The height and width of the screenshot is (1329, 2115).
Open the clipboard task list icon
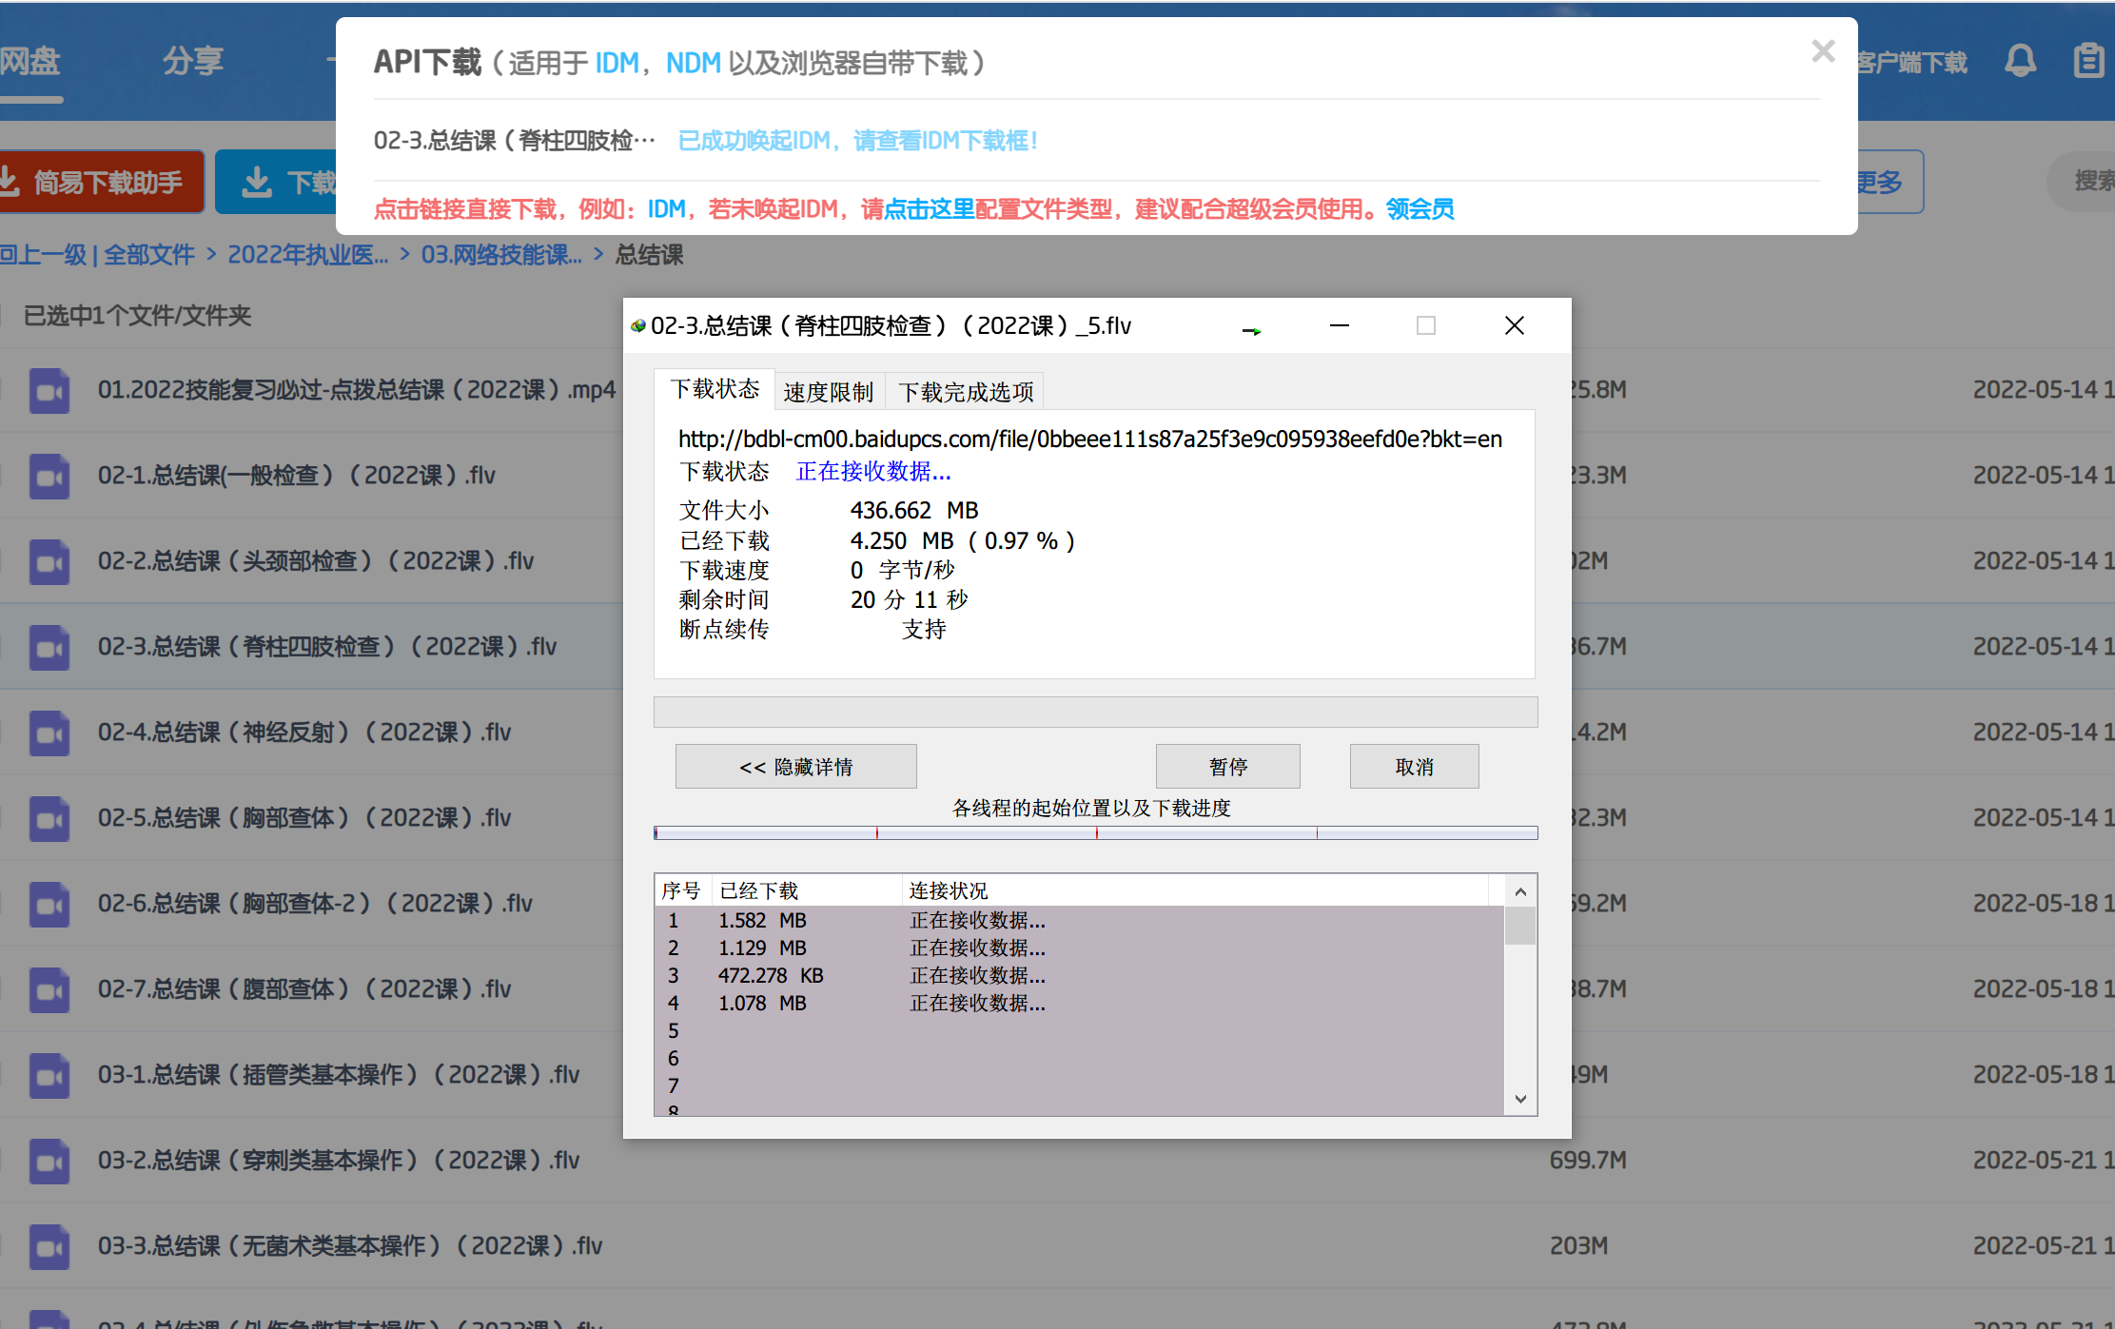tap(2088, 61)
